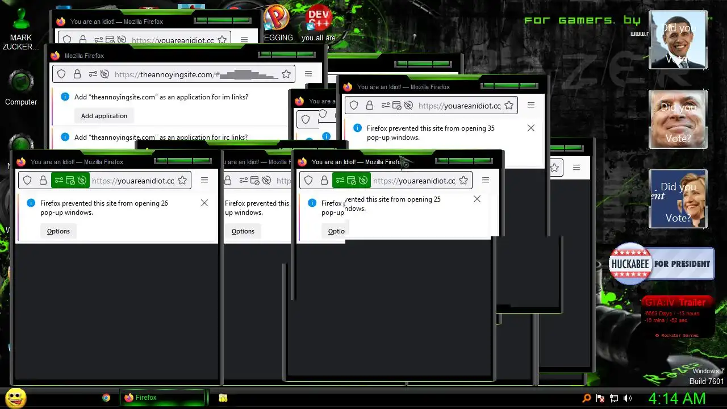The width and height of the screenshot is (727, 409).
Task: Open hamburger menu in the 25 pop-ups window
Action: (486, 180)
